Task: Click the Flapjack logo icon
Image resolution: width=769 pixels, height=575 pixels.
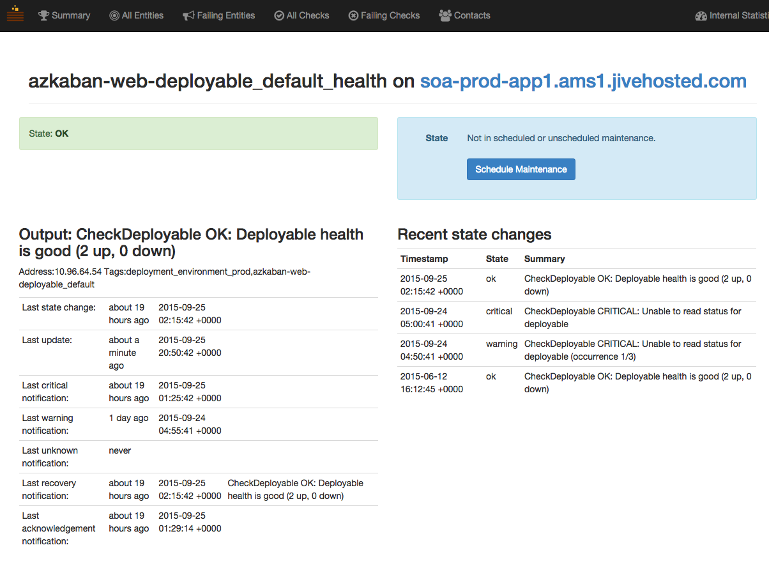Action: [15, 14]
